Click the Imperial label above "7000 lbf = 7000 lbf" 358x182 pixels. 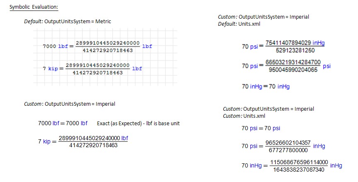pos(106,104)
